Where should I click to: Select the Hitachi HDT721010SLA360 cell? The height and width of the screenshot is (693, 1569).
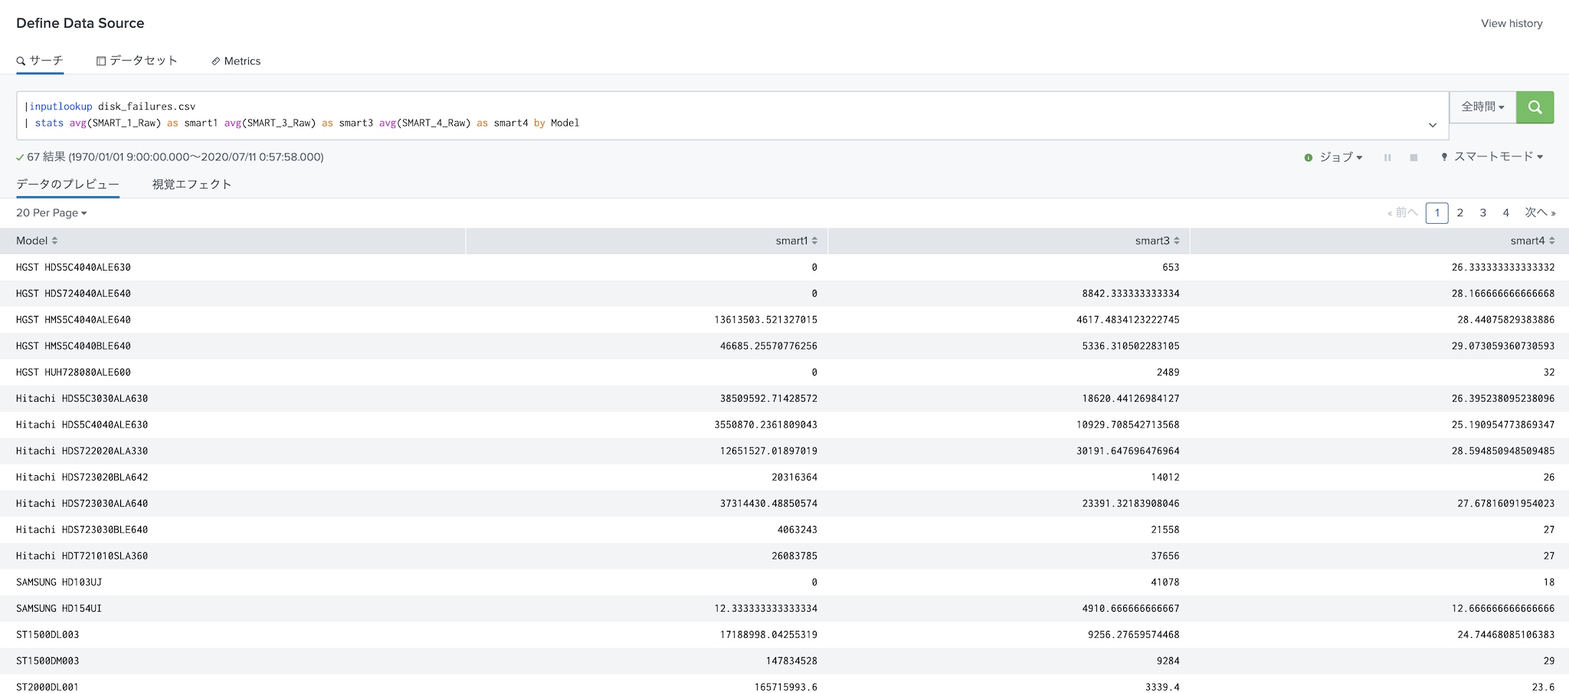[82, 556]
